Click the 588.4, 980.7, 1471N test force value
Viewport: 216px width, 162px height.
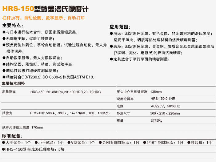(70, 113)
